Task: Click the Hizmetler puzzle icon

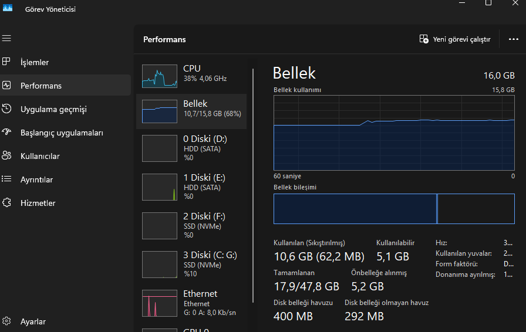Action: [6, 202]
